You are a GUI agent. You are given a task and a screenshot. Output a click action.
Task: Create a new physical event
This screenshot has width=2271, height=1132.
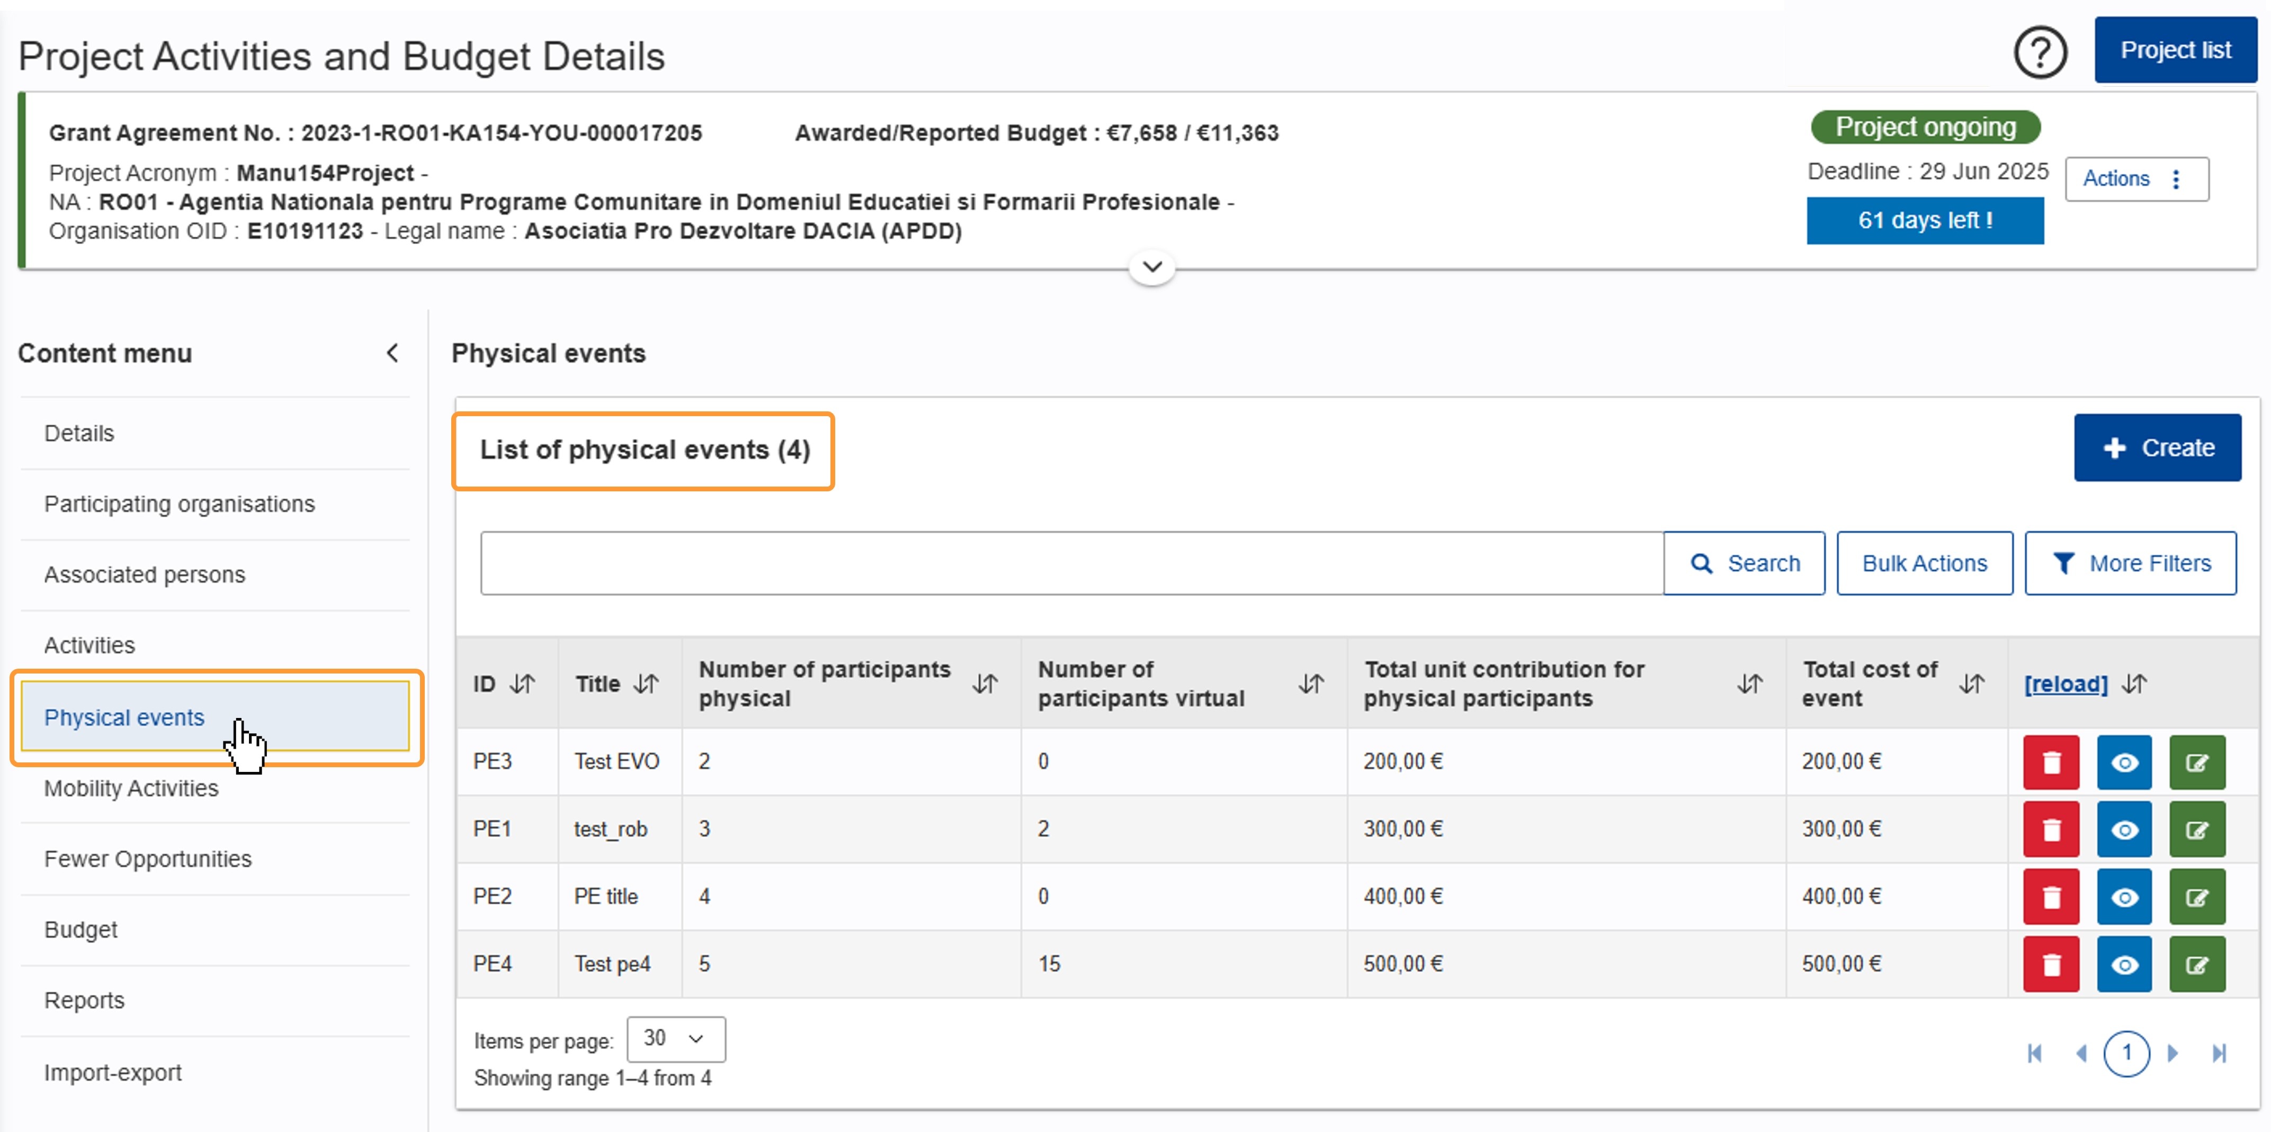(2157, 448)
